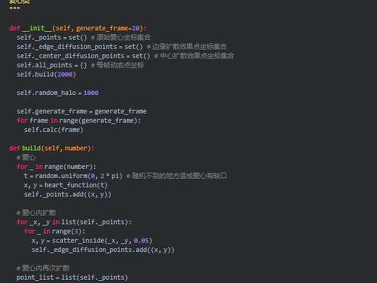Click the Chinese comment after 'self._points = set()'
This screenshot has width=377, height=283.
[x=121, y=37]
